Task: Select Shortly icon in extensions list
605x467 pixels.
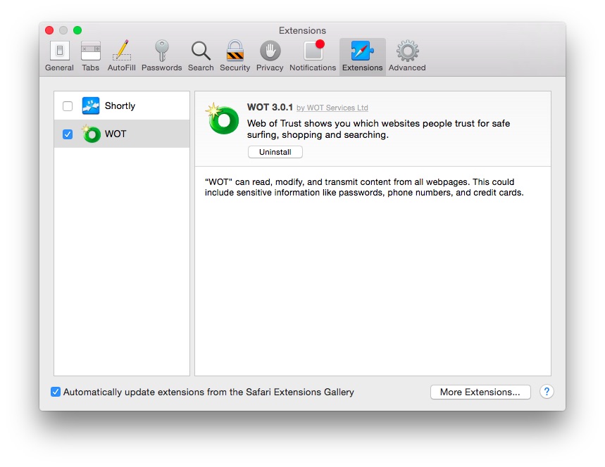Action: coord(91,106)
